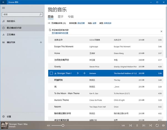
Task: Skip to the previous track
Action: click(130, 126)
